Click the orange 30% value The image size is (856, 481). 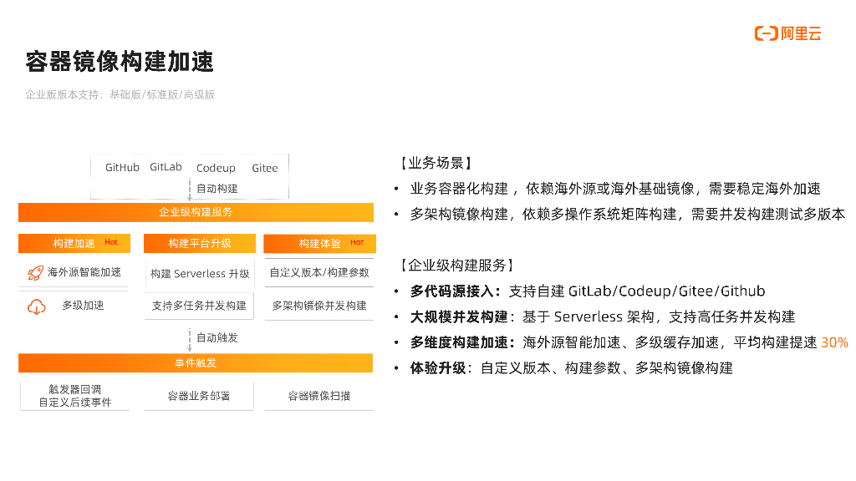[835, 342]
